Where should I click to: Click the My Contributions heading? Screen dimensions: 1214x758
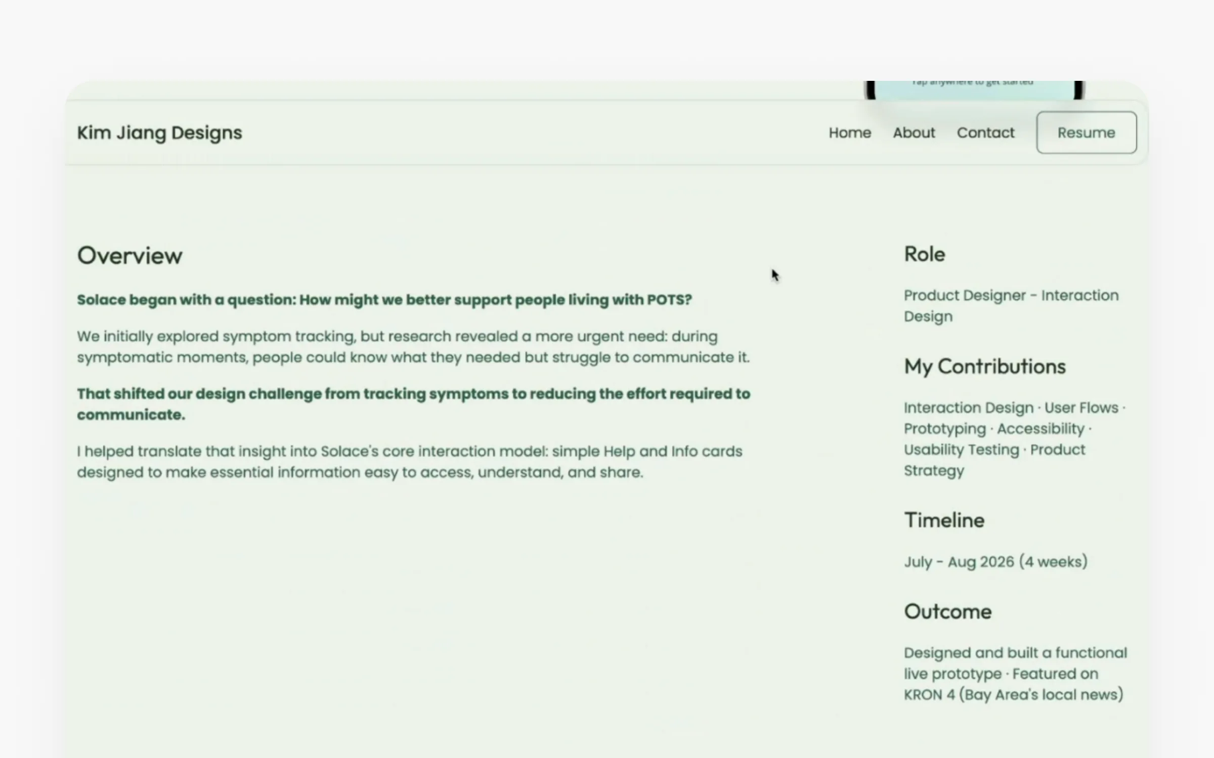coord(984,367)
